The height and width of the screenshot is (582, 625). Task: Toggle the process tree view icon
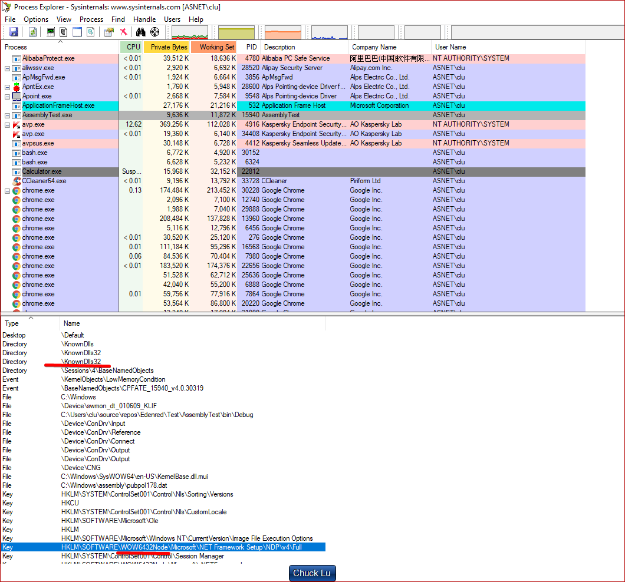63,32
